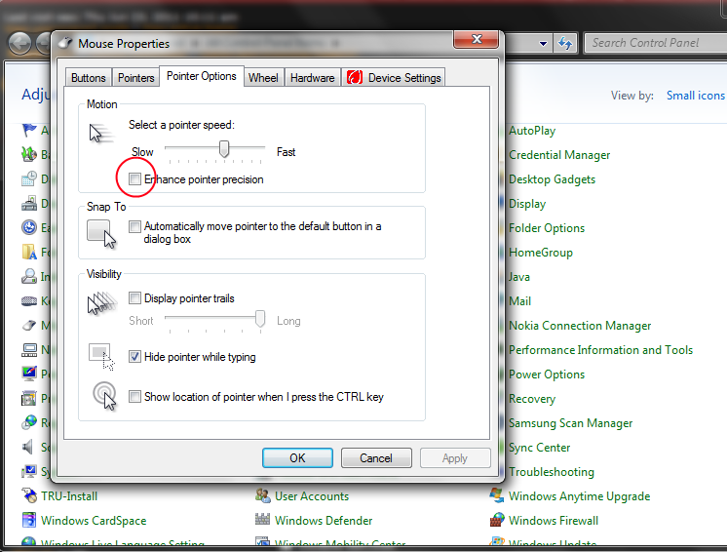Click inside the Search Control Panel box
This screenshot has width=727, height=552.
(653, 43)
